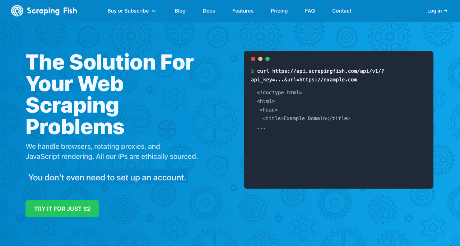Click the <html> output line
Viewport: 460px width, 246px height.
coord(266,101)
